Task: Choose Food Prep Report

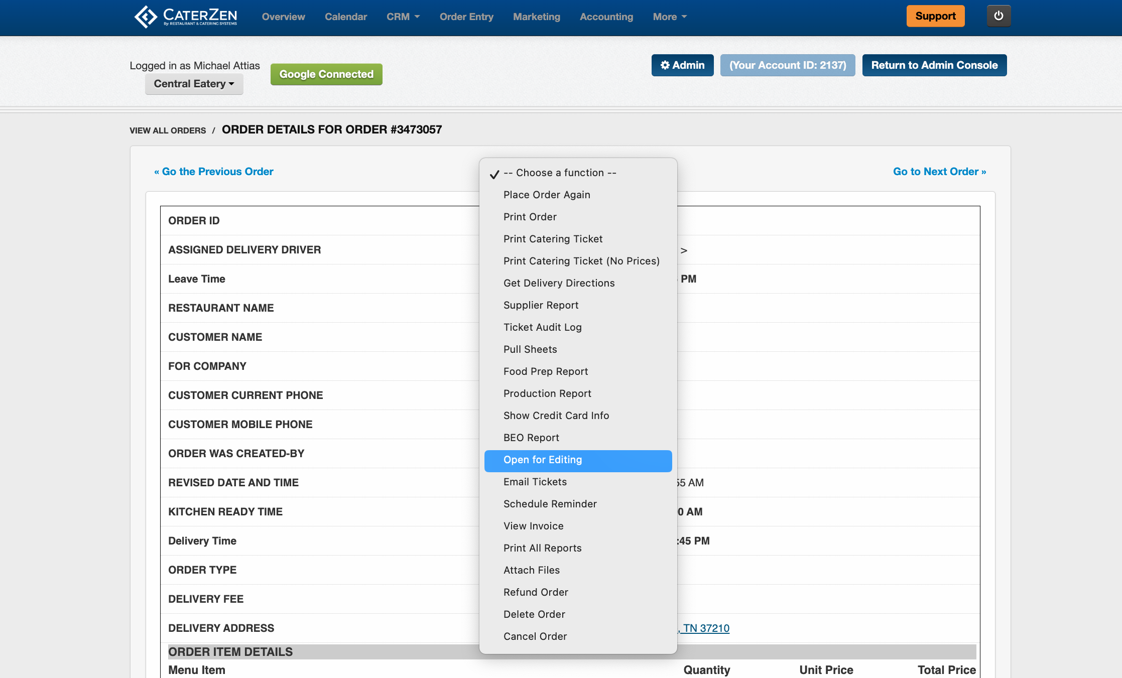Action: 578,371
